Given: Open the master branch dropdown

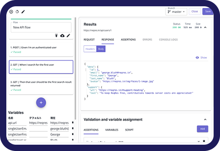Looking at the screenshot, I should tap(176, 12).
